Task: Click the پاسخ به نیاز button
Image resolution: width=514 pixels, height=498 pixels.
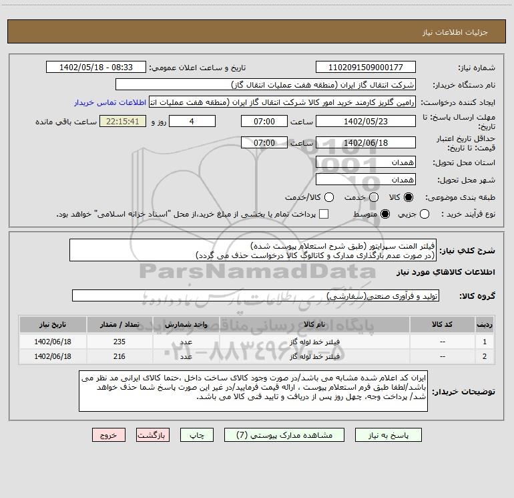Action: pos(388,435)
